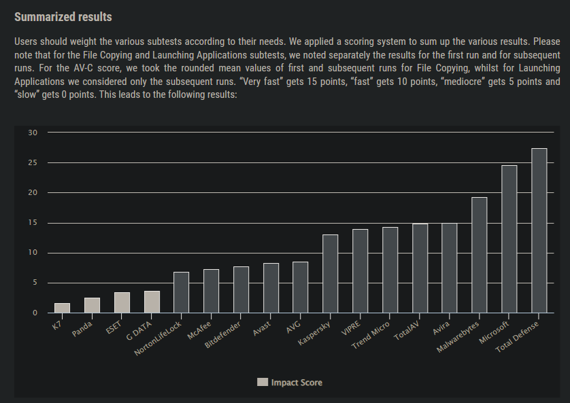Click the TotalAV bar
The height and width of the screenshot is (403, 570).
click(x=420, y=268)
